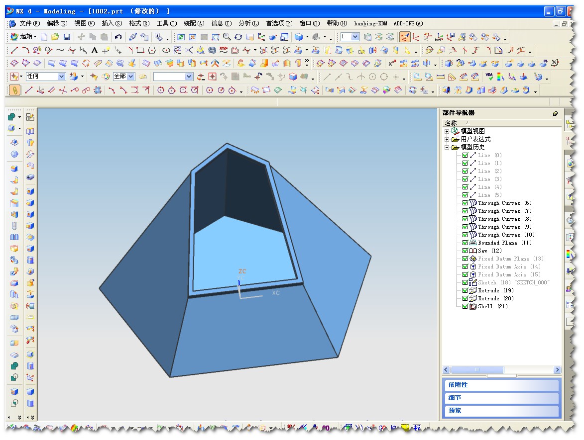Viewport: 584px width, 440px height.
Task: Click the Zoom magnifier tool
Action: 227,37
